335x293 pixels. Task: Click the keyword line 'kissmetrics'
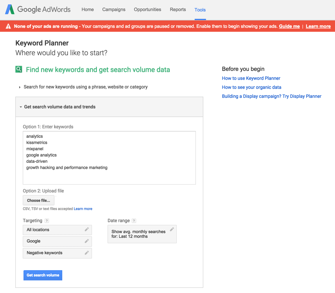37,142
